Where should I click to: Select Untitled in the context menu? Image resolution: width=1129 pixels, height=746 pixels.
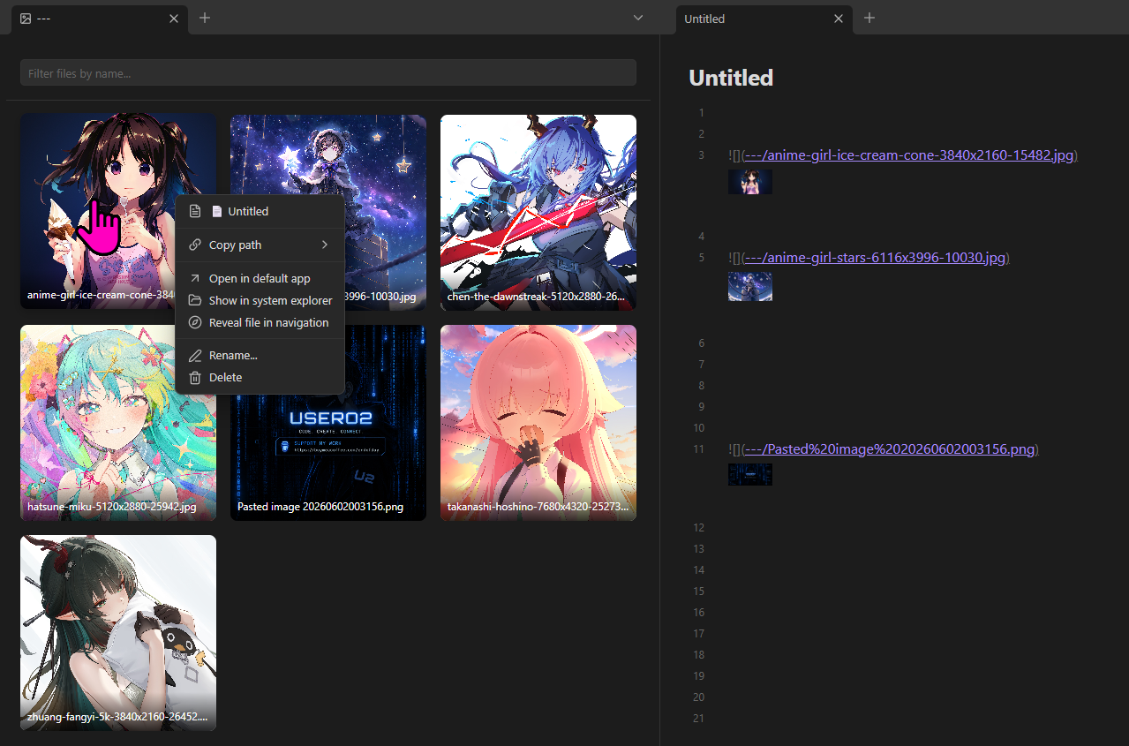(x=260, y=212)
